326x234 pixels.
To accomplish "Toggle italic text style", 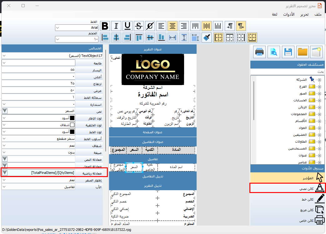I will tap(116, 26).
